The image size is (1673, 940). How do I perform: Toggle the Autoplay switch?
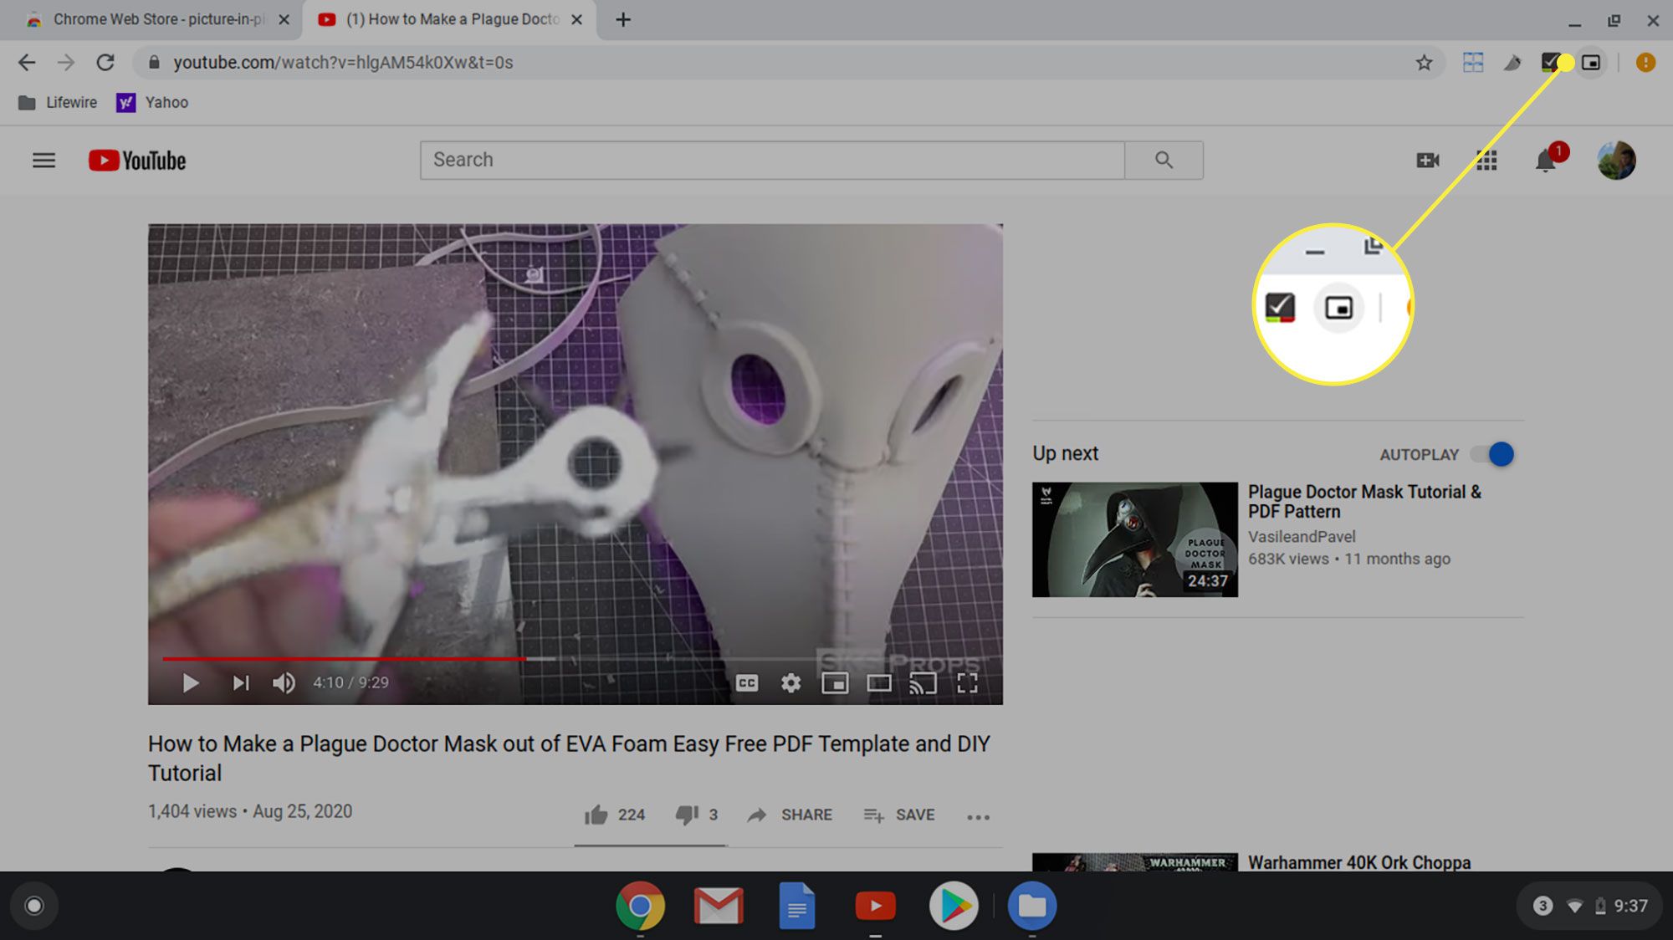coord(1493,454)
